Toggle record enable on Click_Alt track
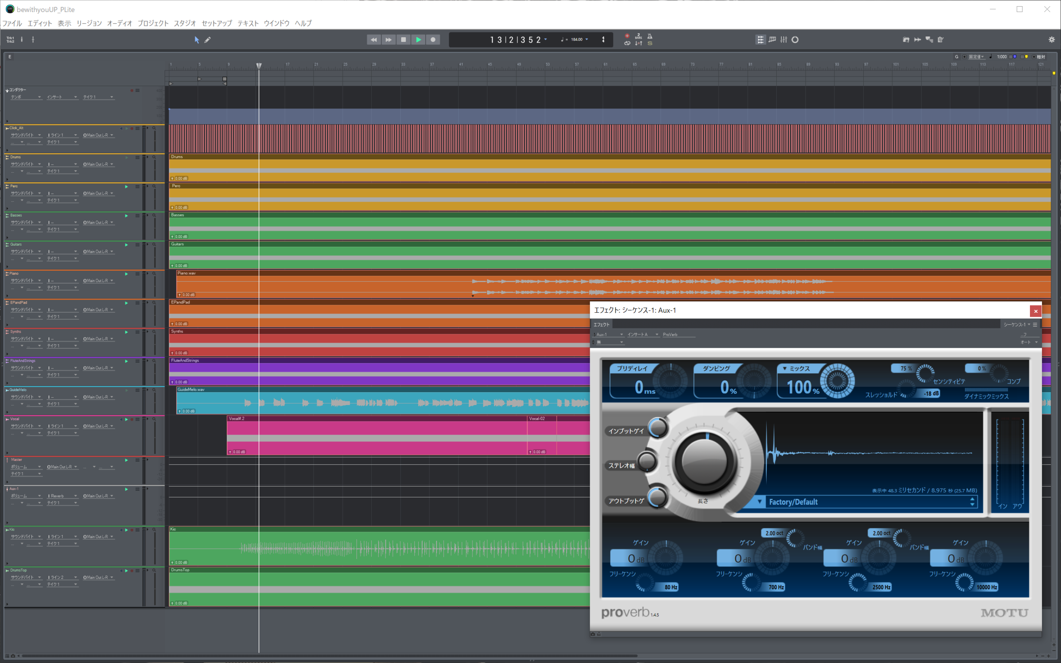The image size is (1061, 663). click(x=132, y=128)
